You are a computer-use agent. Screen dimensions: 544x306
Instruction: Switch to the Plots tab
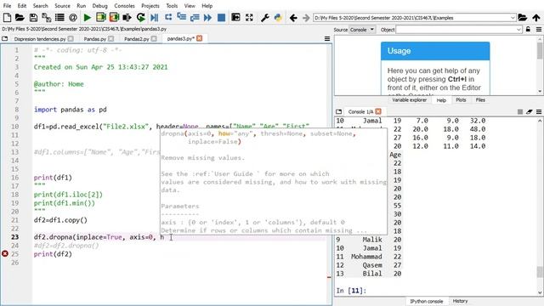[x=461, y=100]
